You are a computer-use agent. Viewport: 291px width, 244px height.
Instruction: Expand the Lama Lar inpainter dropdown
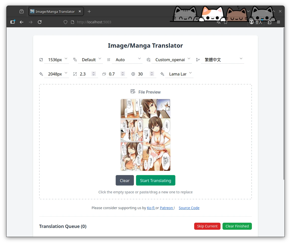click(x=179, y=74)
